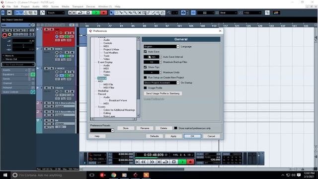
Task: Click the Play button in main toolbar
Action: click(x=96, y=13)
